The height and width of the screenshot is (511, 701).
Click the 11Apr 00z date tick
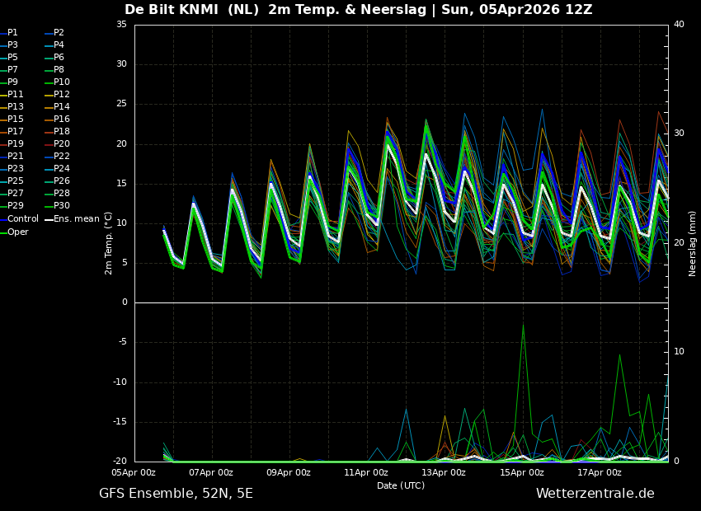coord(366,473)
